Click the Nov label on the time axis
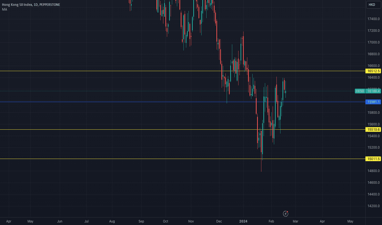382x225 pixels. click(191, 221)
